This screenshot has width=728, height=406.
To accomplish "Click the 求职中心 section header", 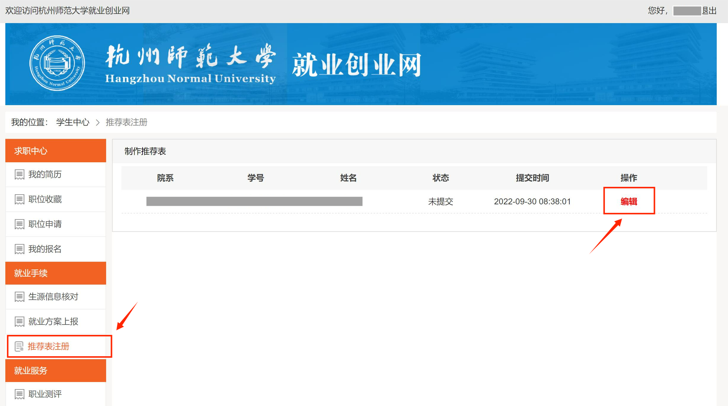I will [x=56, y=151].
